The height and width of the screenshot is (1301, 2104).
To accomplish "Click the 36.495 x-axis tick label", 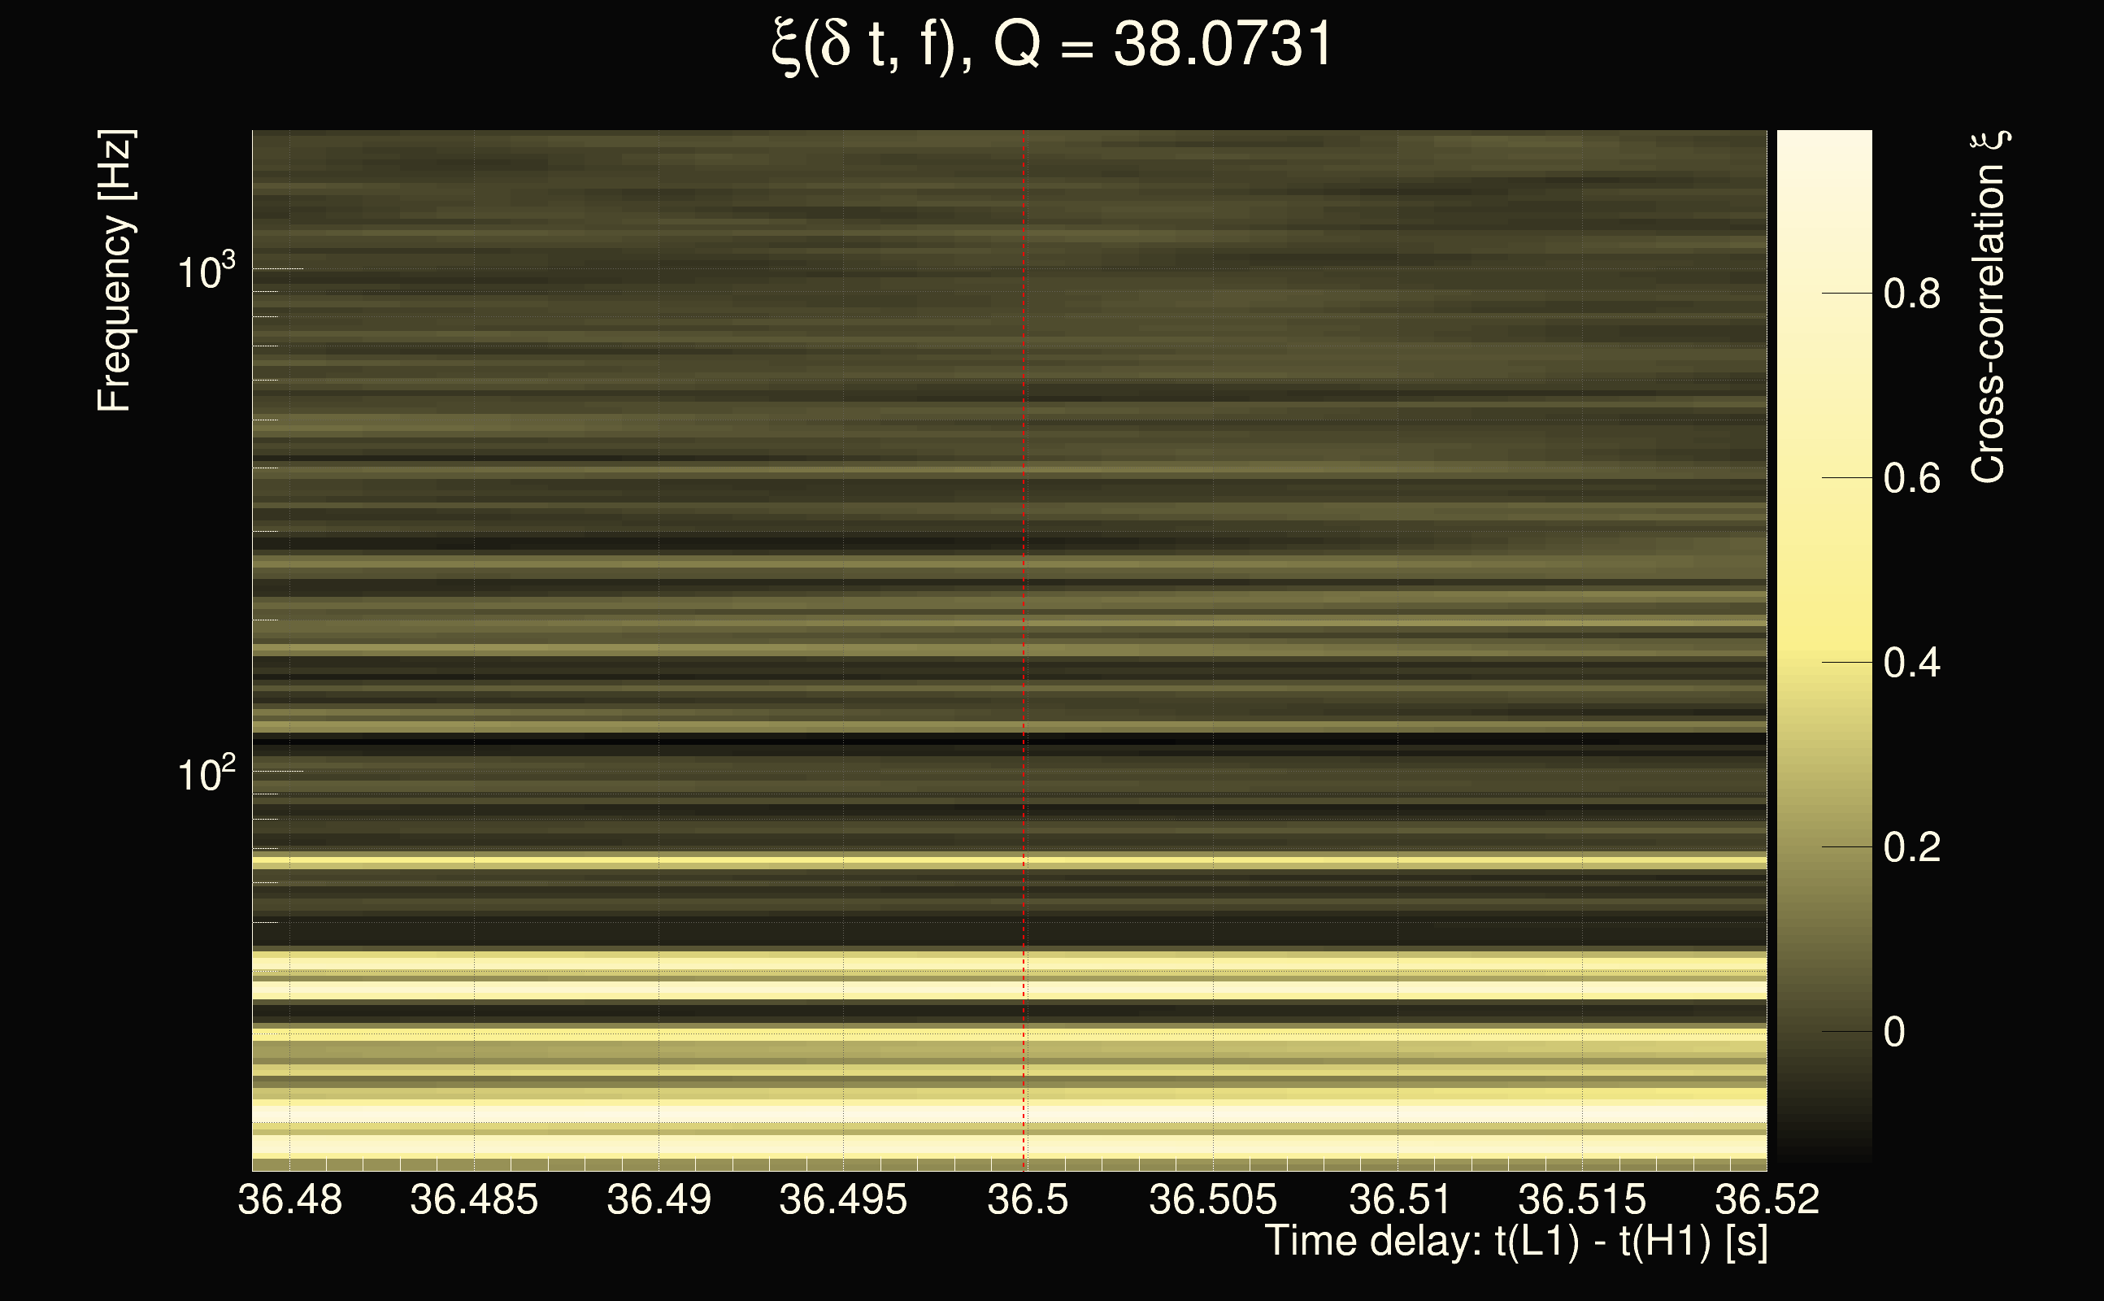I will (843, 1199).
